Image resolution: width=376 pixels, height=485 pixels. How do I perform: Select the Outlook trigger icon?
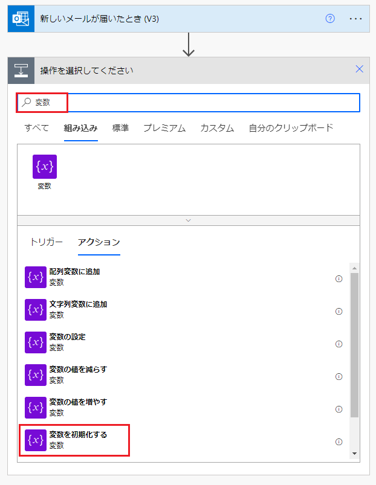(x=20, y=18)
